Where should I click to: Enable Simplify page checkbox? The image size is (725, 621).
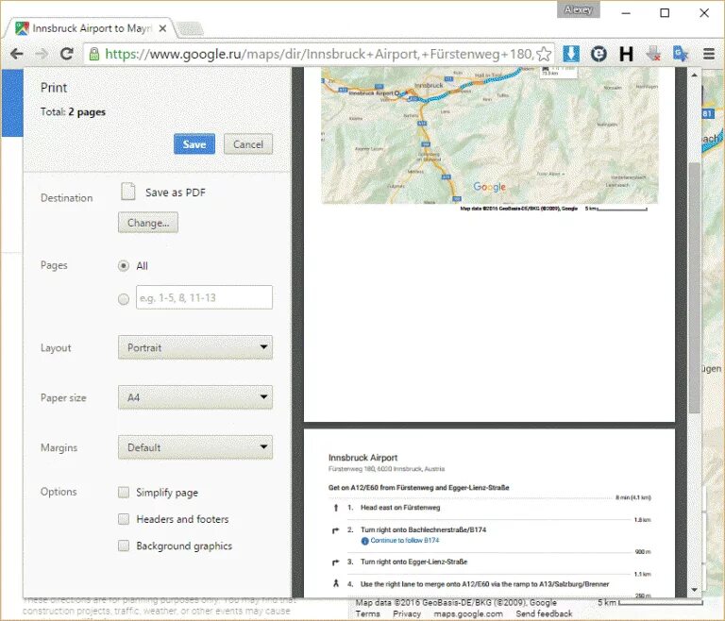pos(124,492)
